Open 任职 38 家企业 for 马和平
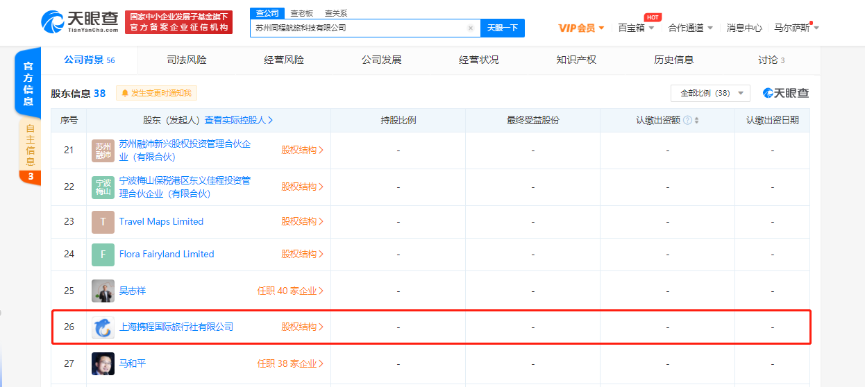 [x=290, y=363]
